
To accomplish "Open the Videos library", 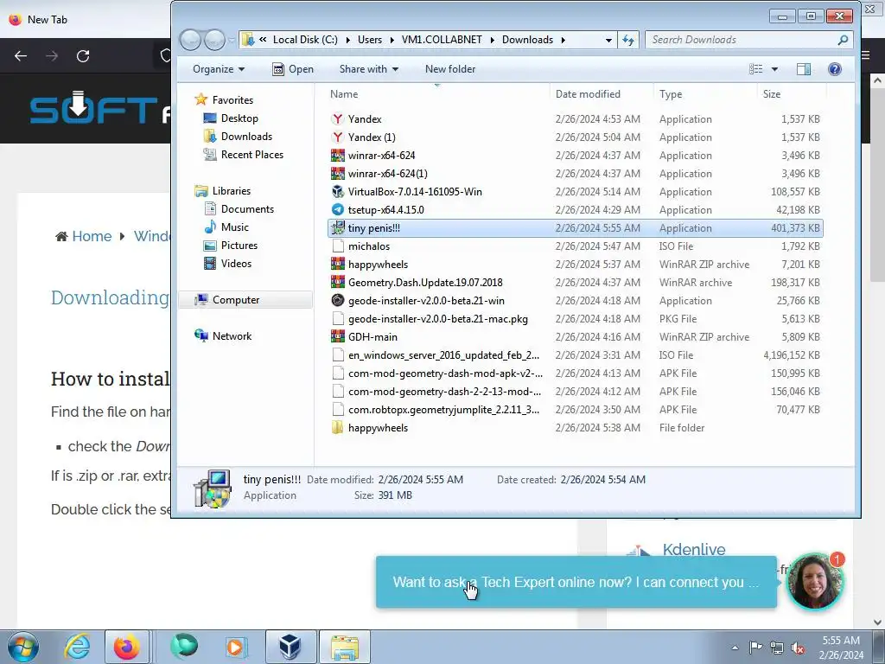I will point(236,263).
